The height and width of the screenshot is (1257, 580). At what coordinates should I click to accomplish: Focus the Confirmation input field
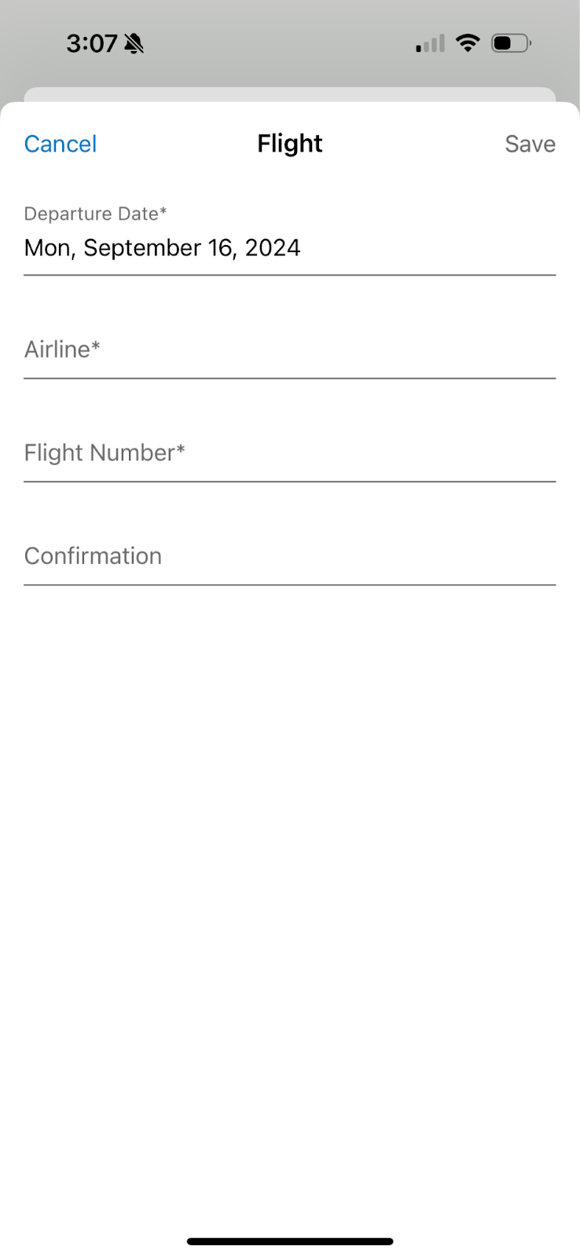[x=289, y=556]
